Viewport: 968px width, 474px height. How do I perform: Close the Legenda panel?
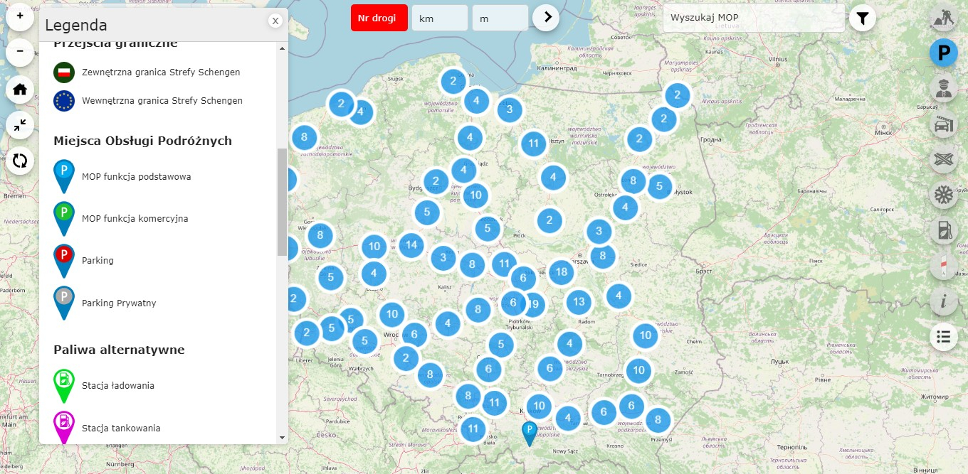[x=275, y=21]
